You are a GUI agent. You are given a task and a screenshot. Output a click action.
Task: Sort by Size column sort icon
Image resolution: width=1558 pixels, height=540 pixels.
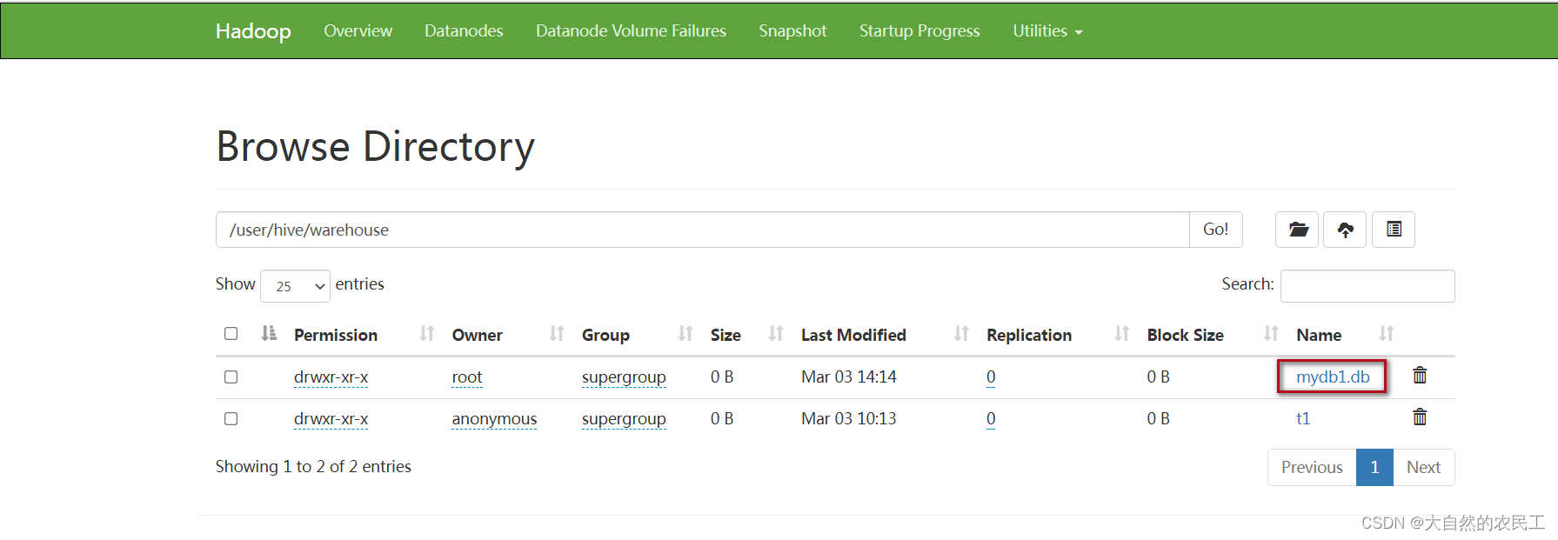[776, 334]
